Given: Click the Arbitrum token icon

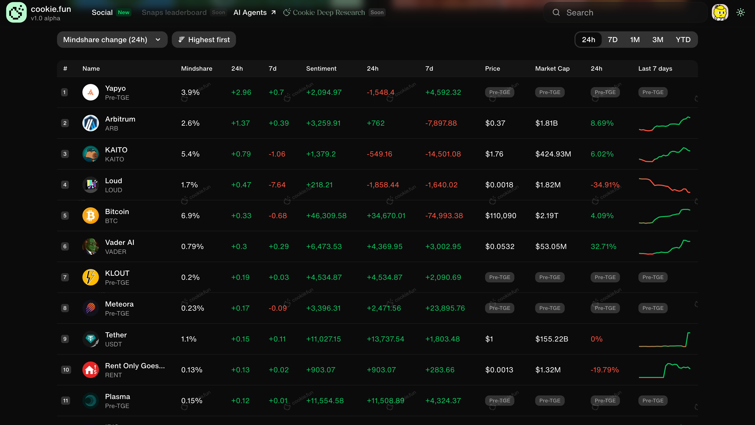Looking at the screenshot, I should tap(91, 123).
